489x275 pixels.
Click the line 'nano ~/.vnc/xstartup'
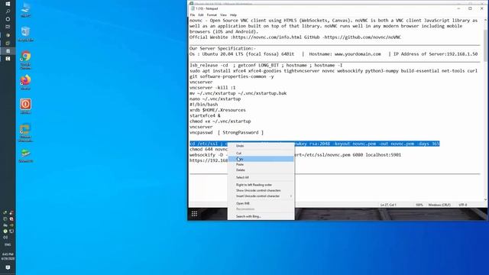tap(215, 99)
